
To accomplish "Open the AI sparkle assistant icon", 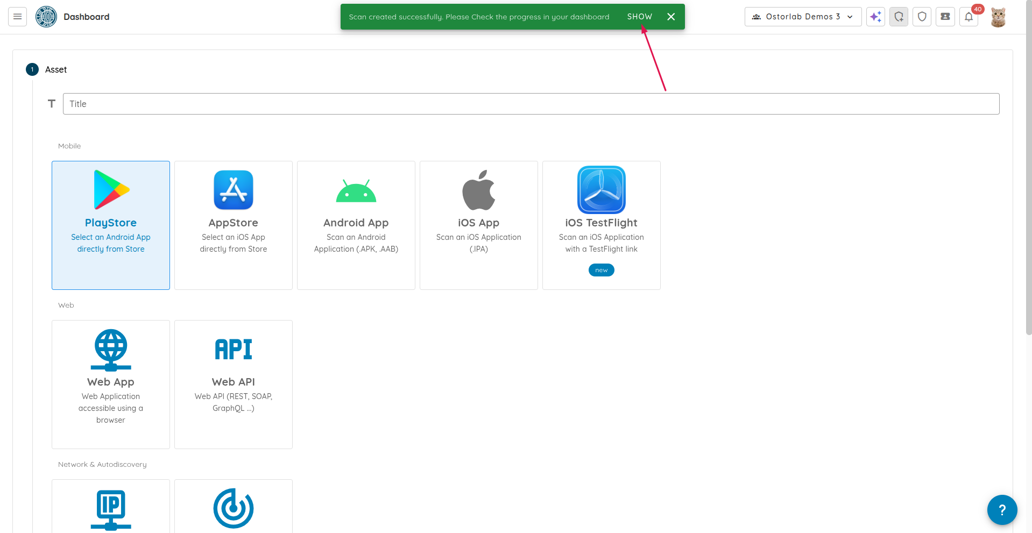I will pyautogui.click(x=875, y=17).
